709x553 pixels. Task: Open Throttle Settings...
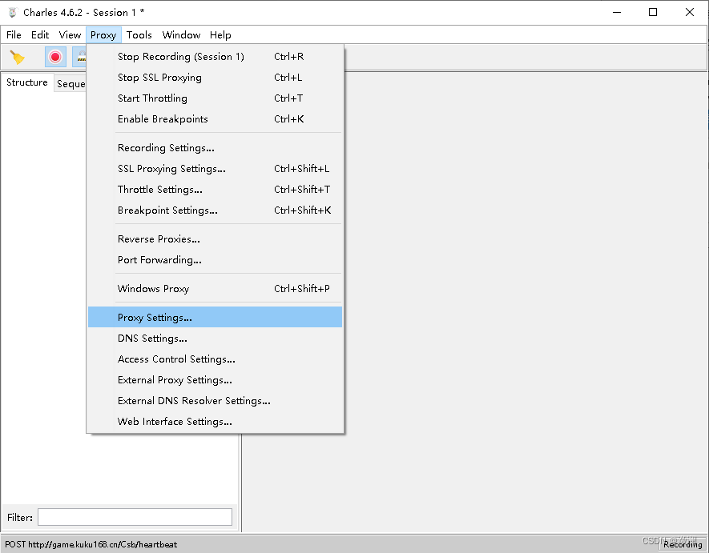[216, 190]
